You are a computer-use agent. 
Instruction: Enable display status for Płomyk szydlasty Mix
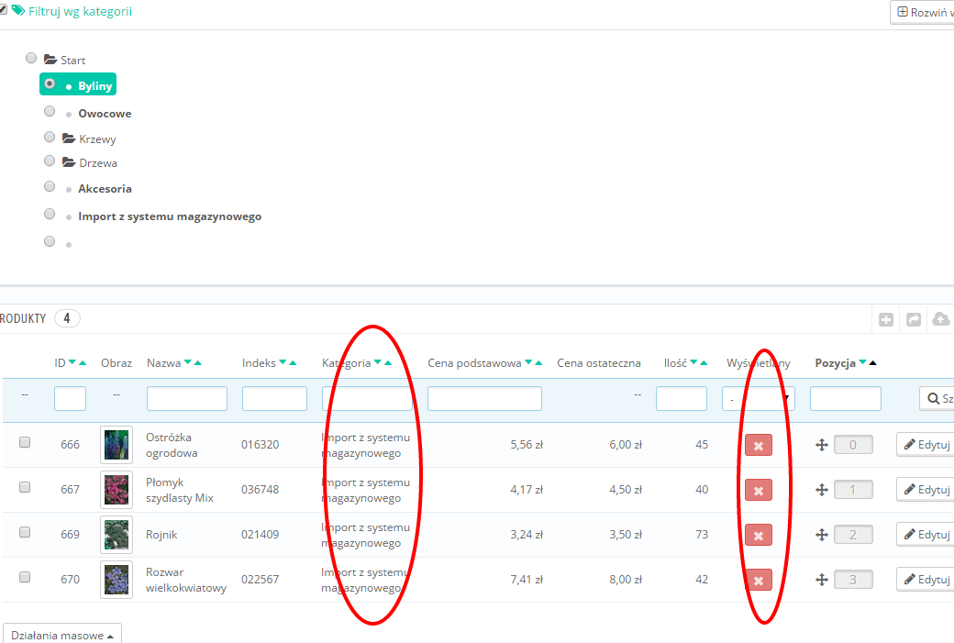click(758, 491)
